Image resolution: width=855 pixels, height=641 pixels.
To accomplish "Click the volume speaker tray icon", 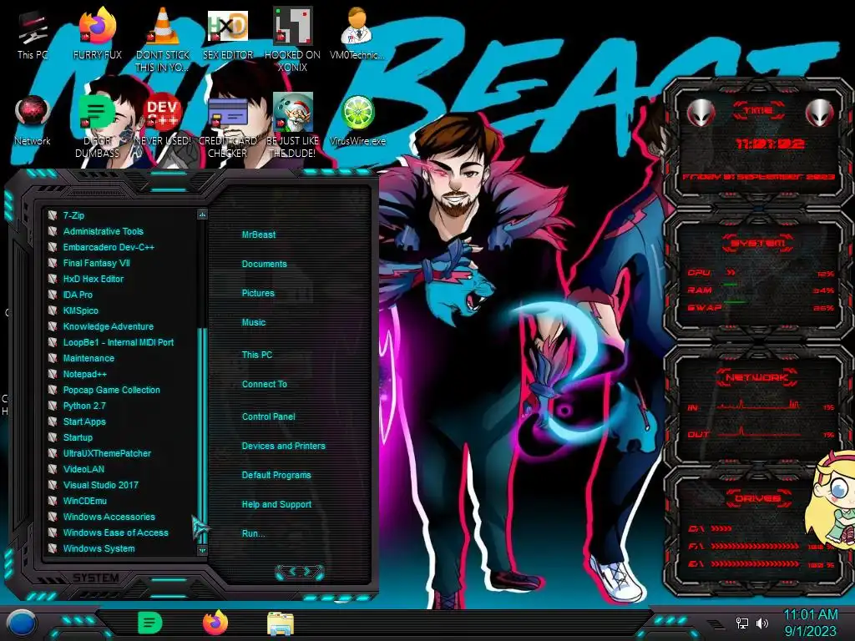I will [762, 623].
